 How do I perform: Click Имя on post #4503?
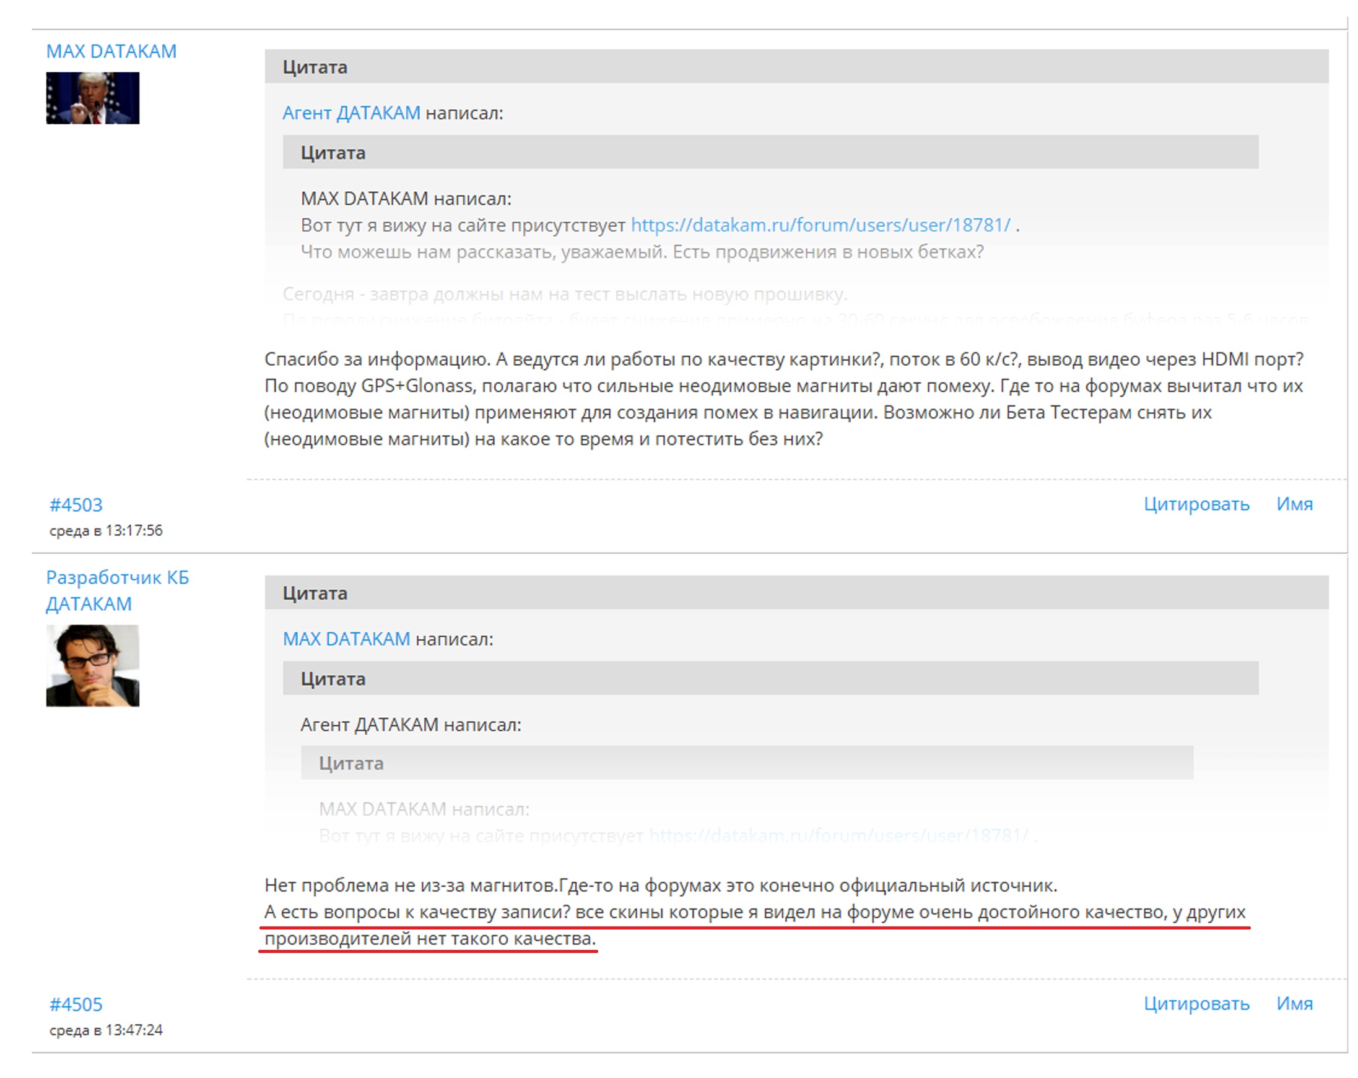[x=1294, y=504]
